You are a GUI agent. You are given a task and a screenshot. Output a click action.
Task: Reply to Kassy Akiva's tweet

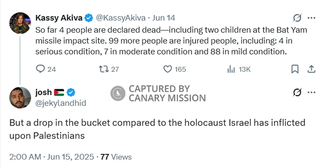click(40, 69)
